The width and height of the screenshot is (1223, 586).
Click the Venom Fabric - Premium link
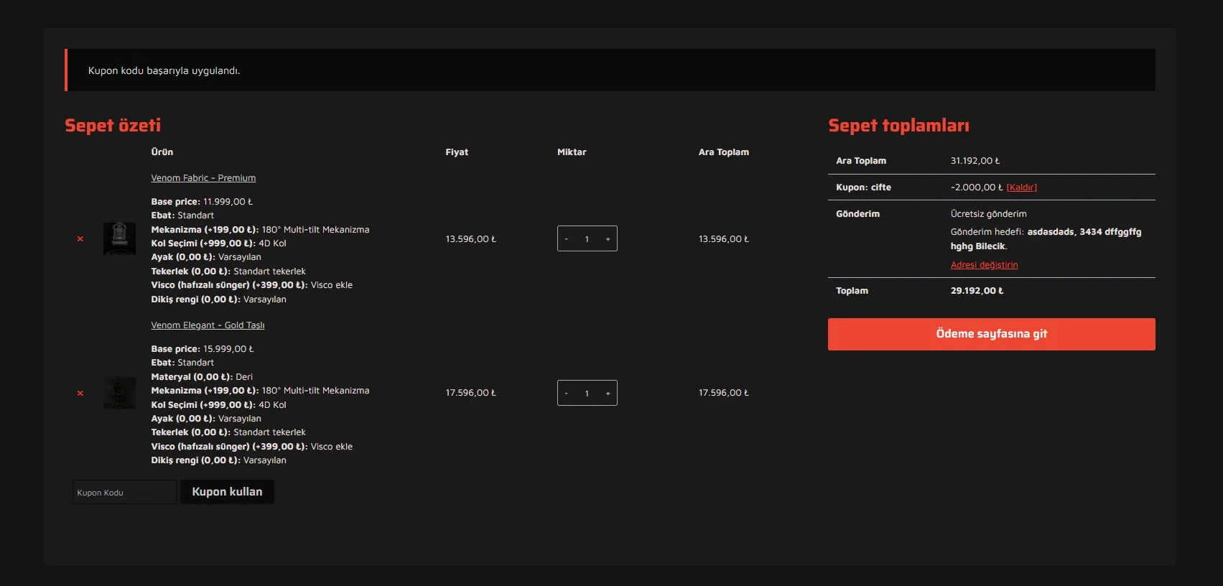(x=203, y=178)
